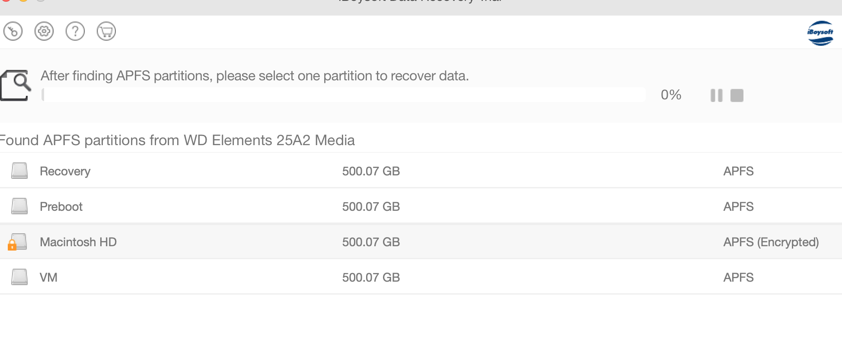Click the APFS (Encrypted) type label
This screenshot has width=842, height=362.
pyautogui.click(x=771, y=242)
